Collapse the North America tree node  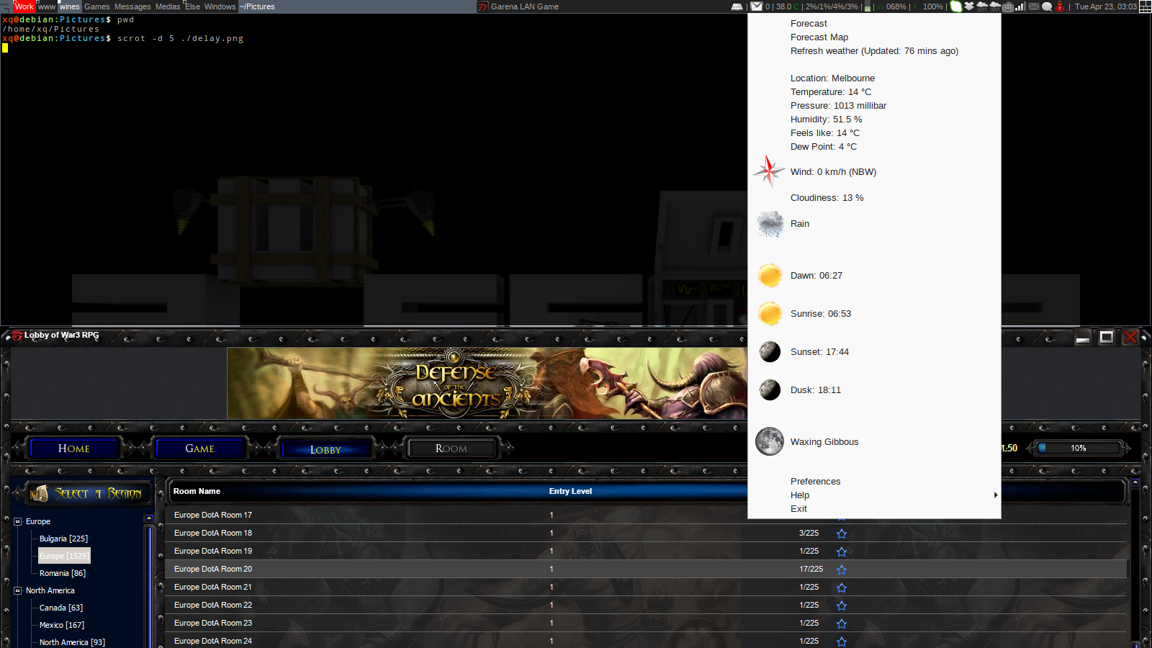[18, 590]
